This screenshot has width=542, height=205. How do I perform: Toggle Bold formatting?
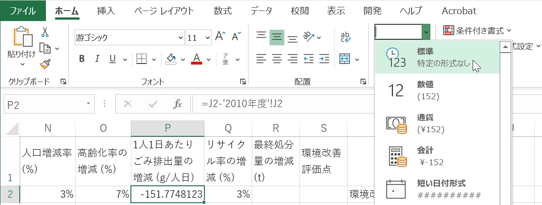(x=82, y=59)
